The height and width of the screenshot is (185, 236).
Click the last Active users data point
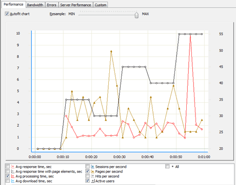202,34
